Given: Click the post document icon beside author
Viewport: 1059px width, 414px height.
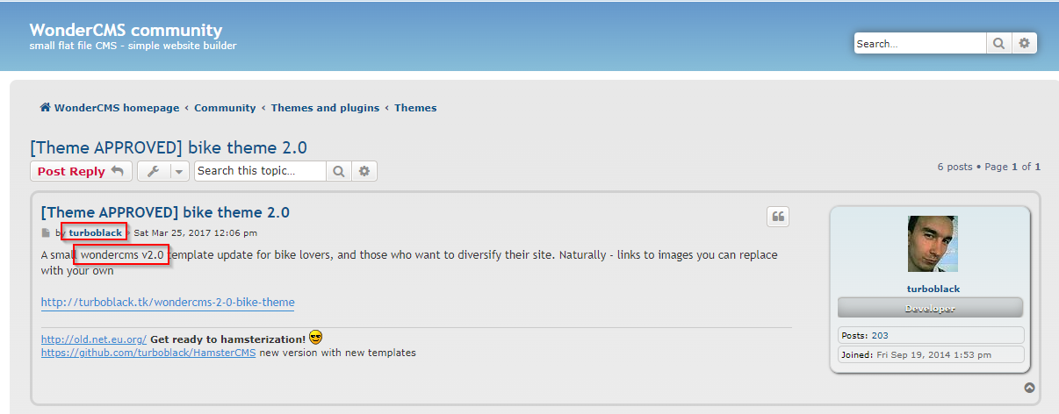Looking at the screenshot, I should pos(47,233).
